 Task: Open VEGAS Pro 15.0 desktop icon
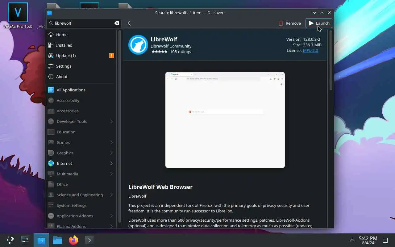18,15
